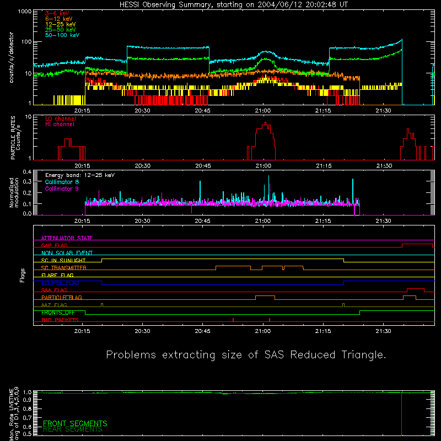Click the 'ECLIPSE_FLAG' flag label

pyautogui.click(x=60, y=283)
